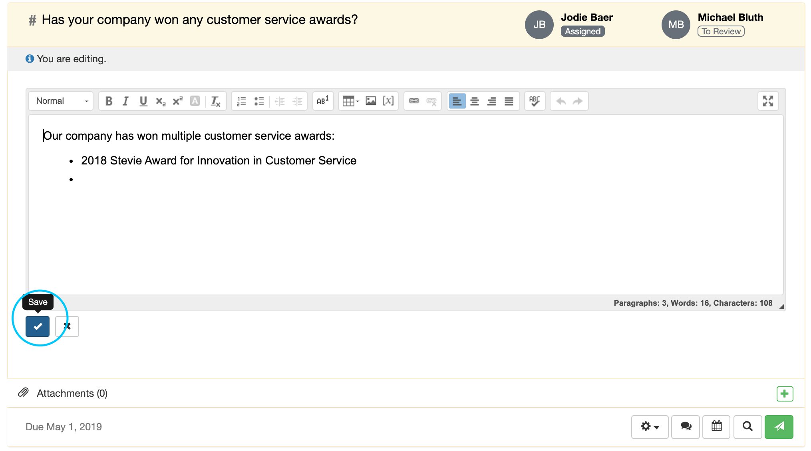This screenshot has height=451, width=811.
Task: Center align the text
Action: pyautogui.click(x=474, y=101)
